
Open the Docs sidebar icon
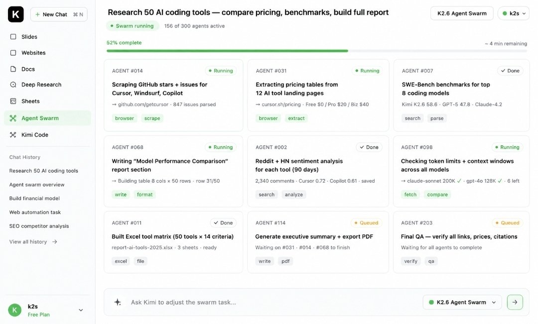[x=13, y=69]
